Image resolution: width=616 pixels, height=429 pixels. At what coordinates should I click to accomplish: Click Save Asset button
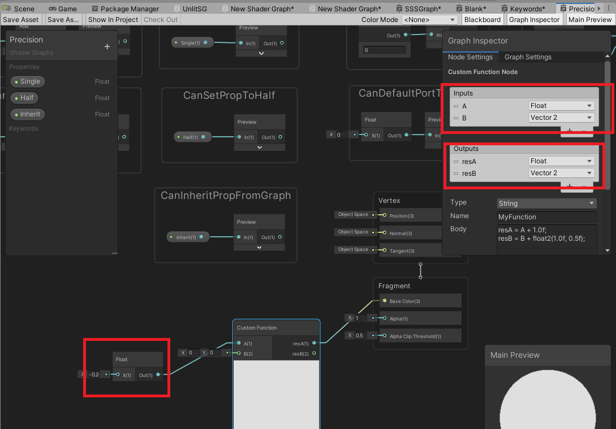21,20
